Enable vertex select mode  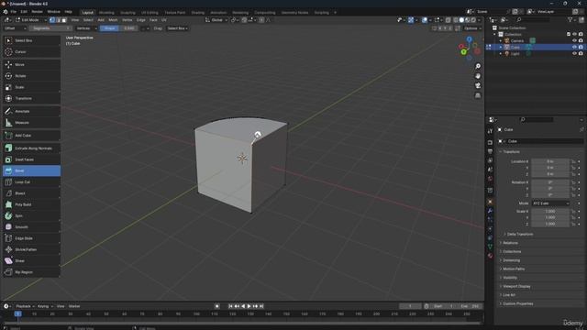pyautogui.click(x=52, y=20)
